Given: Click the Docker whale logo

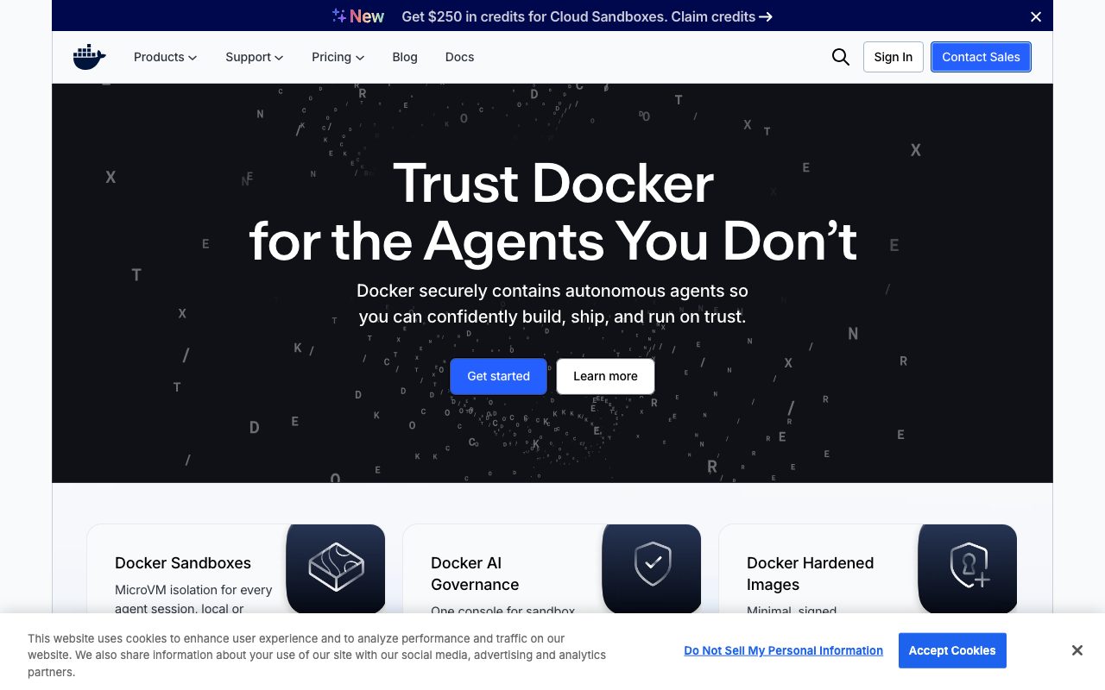Looking at the screenshot, I should point(90,57).
